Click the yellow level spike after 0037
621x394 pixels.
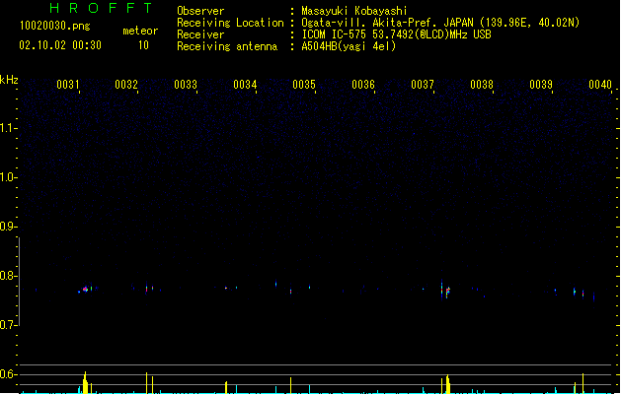[x=447, y=384]
